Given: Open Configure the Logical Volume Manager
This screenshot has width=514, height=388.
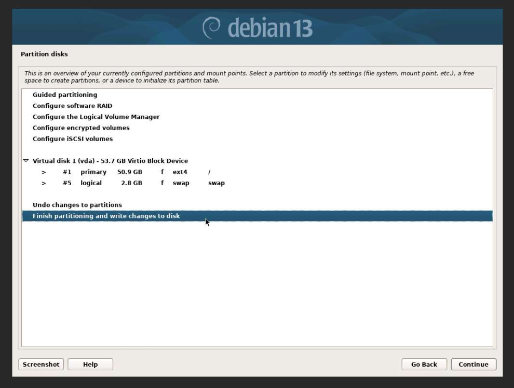Looking at the screenshot, I should (x=258, y=117).
